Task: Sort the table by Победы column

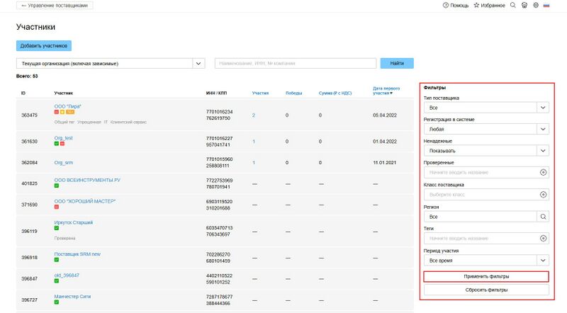Action: pos(293,93)
